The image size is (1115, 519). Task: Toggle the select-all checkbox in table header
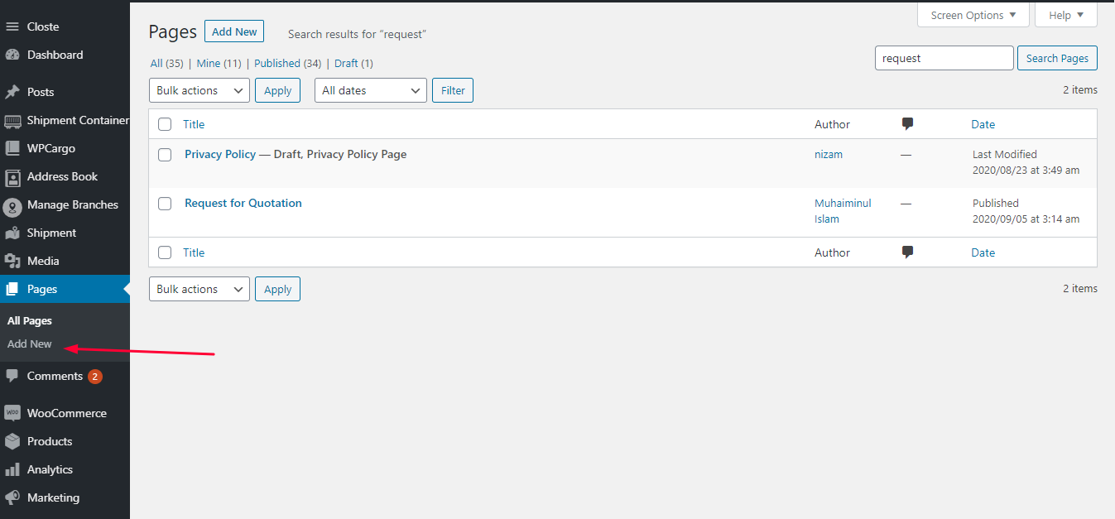(165, 124)
